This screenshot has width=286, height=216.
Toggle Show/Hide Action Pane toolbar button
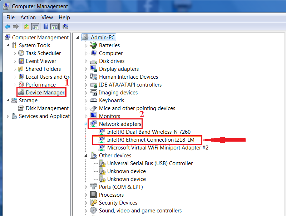click(x=54, y=26)
